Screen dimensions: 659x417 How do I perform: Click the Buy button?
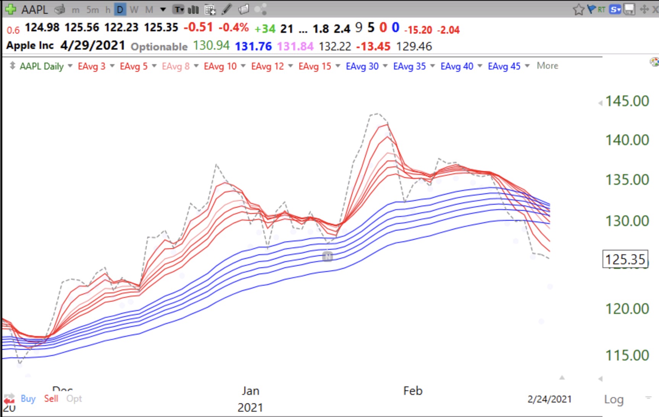tap(28, 399)
